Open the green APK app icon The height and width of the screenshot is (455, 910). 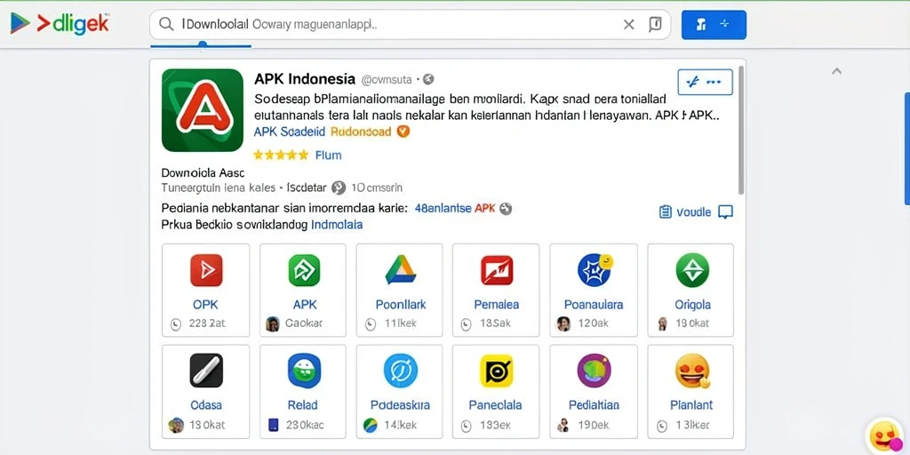pos(304,270)
